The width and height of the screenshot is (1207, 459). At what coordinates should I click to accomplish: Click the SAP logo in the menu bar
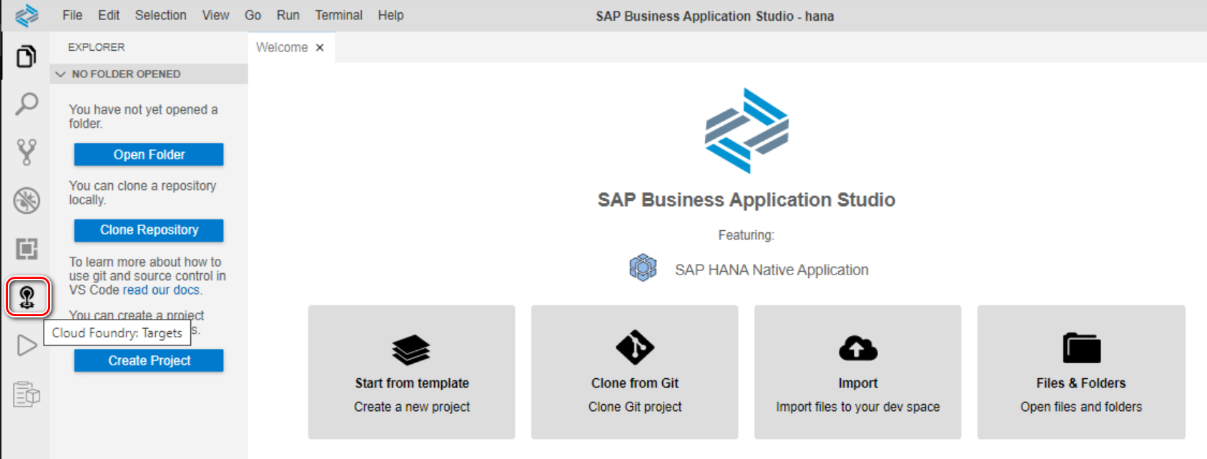27,15
